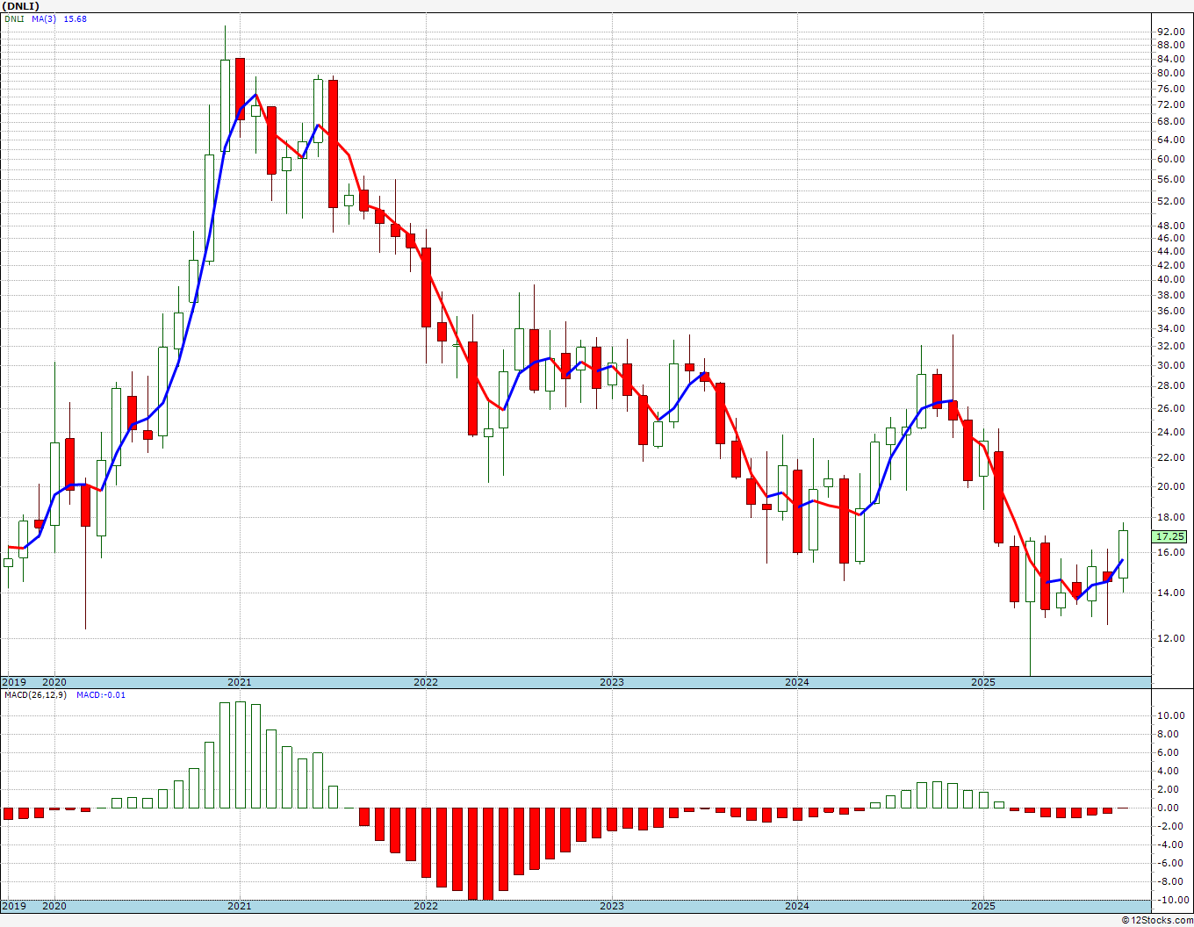The image size is (1194, 927).
Task: Click the MACD(26,12,9) indicator label
Action: (36, 694)
